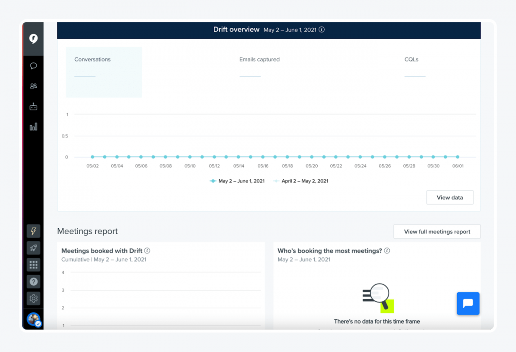Screen dimensions: 516x352
Task: Click the View data button
Action: point(450,197)
